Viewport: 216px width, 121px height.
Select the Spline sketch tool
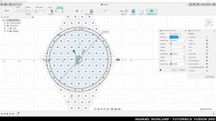pyautogui.click(x=31, y=11)
